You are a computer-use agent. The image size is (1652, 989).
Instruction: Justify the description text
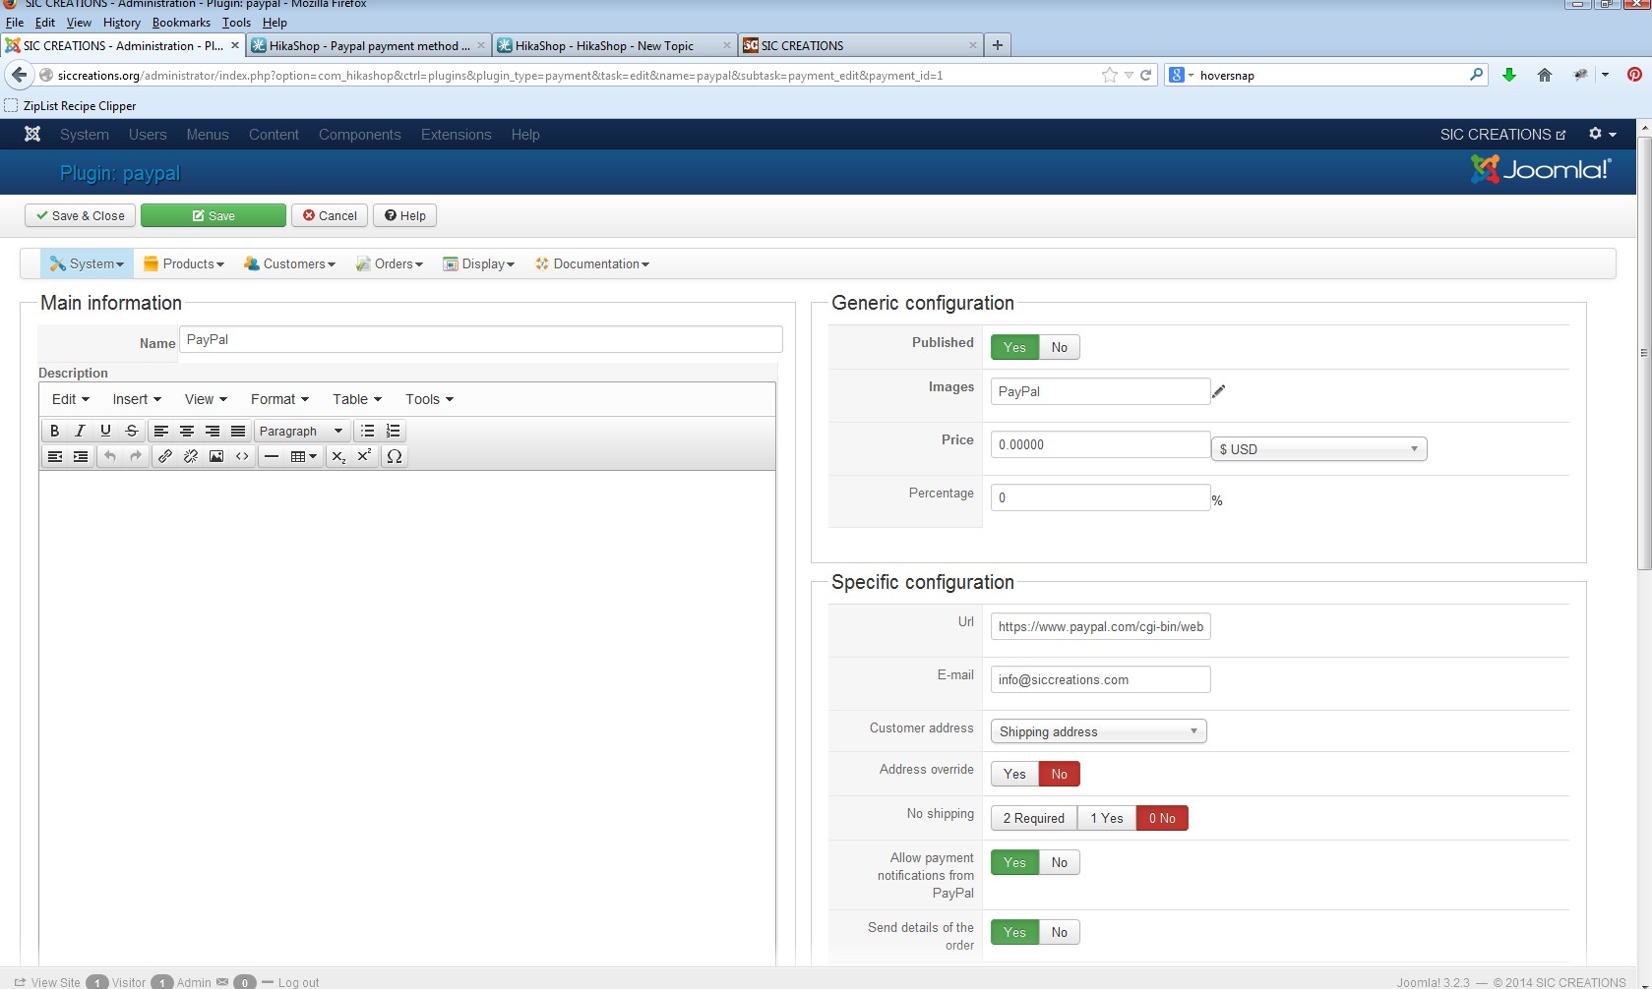click(x=238, y=431)
